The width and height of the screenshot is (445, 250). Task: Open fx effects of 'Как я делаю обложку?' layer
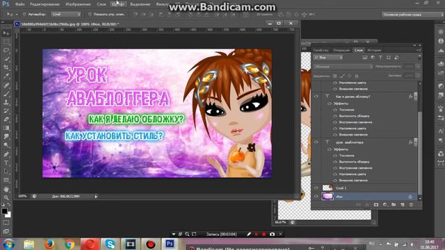point(410,97)
